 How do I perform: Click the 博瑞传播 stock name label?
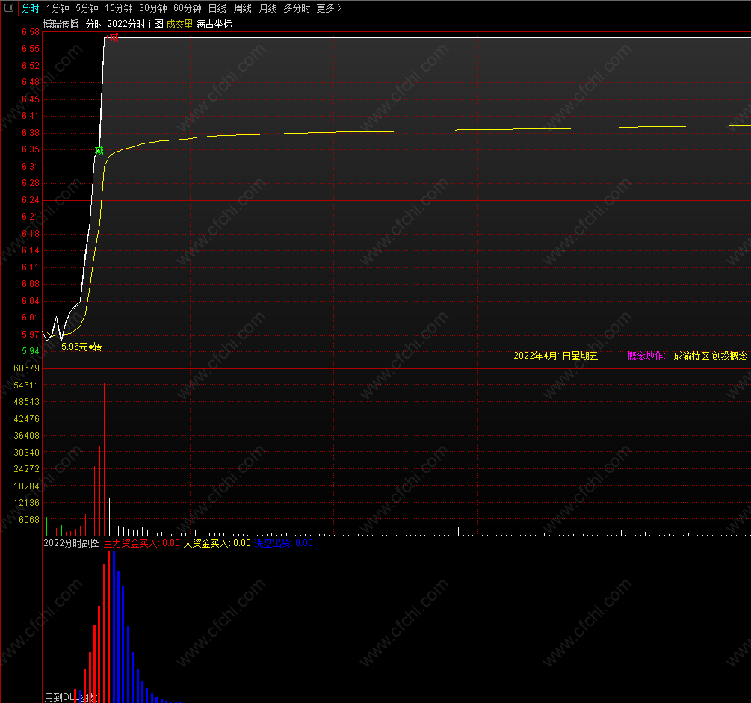(61, 24)
